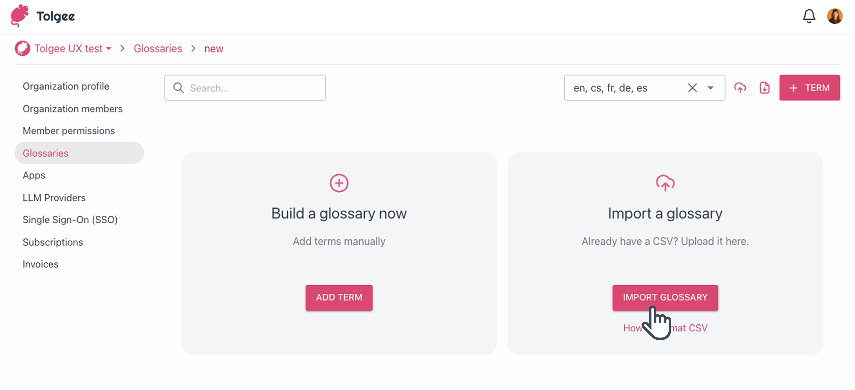This screenshot has height=390, width=855.
Task: Open notifications via the bell icon
Action: point(809,16)
